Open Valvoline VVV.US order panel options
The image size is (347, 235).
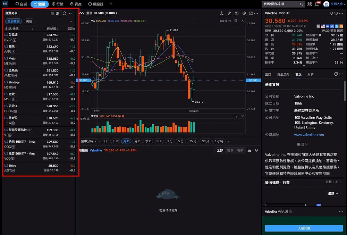click(x=341, y=212)
